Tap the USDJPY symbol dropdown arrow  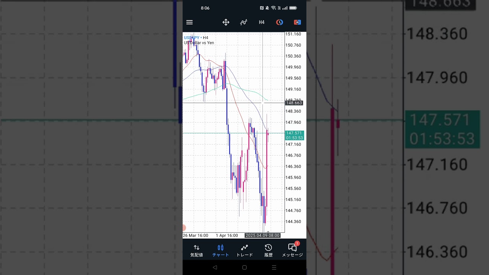(x=201, y=37)
